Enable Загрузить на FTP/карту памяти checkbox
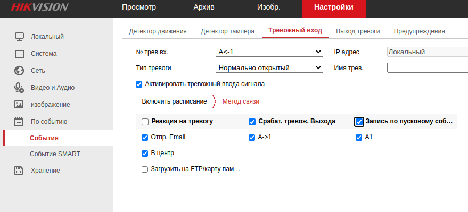 coord(145,169)
